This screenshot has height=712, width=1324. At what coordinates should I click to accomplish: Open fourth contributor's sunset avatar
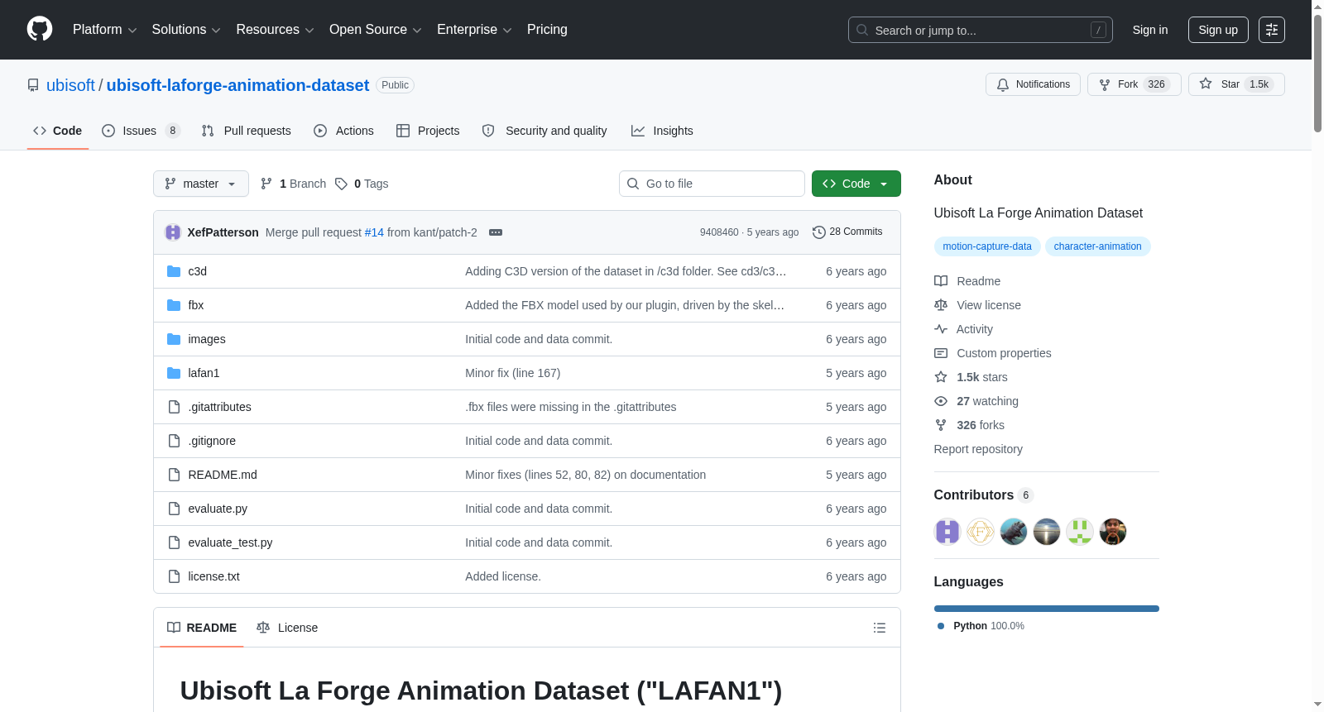tap(1047, 532)
